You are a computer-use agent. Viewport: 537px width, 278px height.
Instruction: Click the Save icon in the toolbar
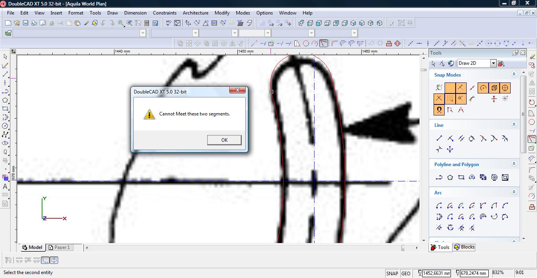point(25,23)
